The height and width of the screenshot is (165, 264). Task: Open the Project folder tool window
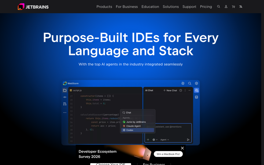coord(65,90)
